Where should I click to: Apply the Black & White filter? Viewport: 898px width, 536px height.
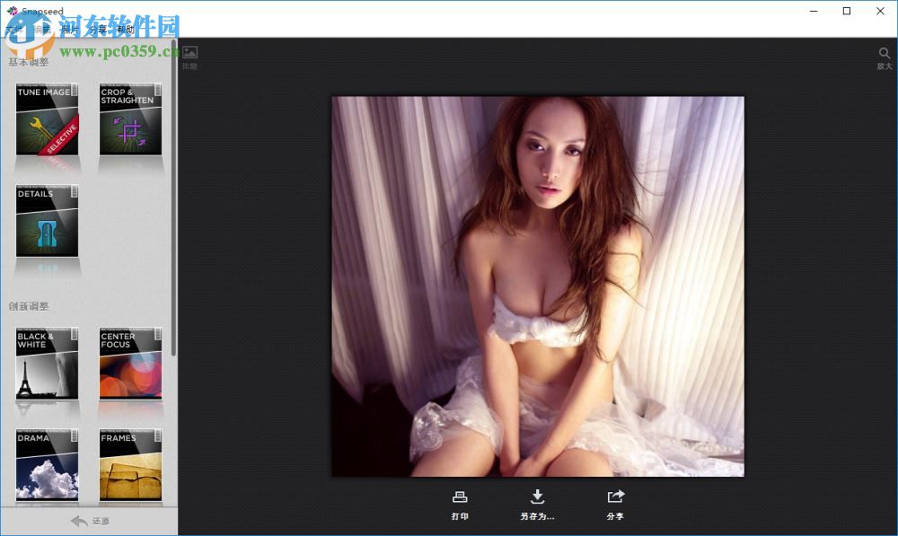(x=47, y=364)
